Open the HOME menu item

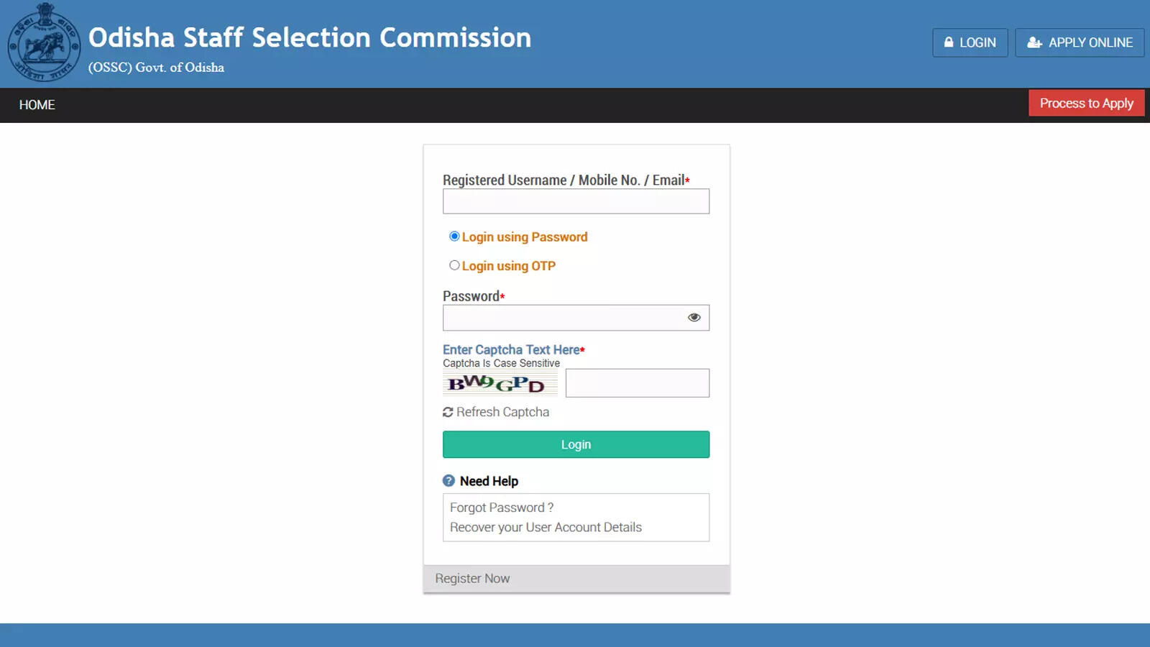tap(37, 105)
